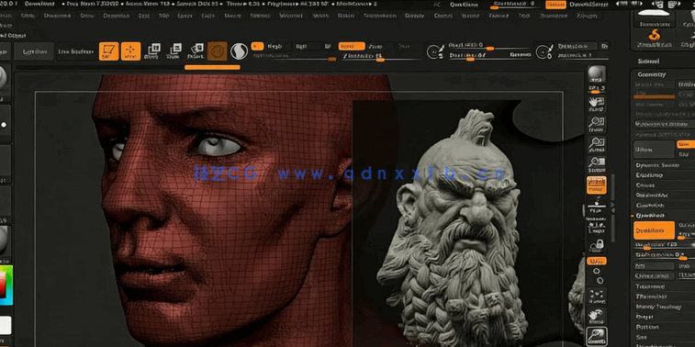Click the white swatch below the color picker

(5, 325)
